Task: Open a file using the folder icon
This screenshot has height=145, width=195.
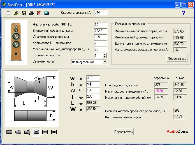Action: coord(16,13)
